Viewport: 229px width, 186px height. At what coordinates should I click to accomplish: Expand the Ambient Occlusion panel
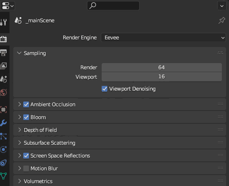(19, 104)
